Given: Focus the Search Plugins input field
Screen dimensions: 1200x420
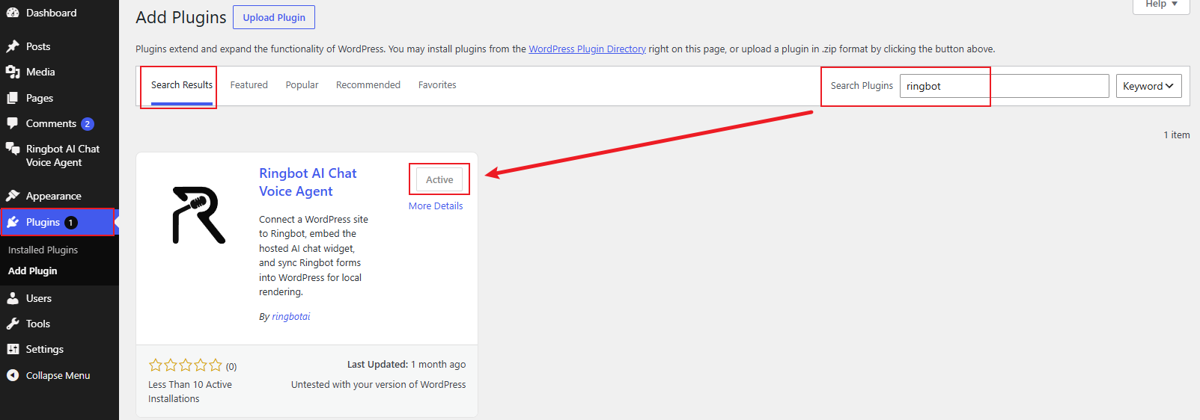Looking at the screenshot, I should 1004,86.
